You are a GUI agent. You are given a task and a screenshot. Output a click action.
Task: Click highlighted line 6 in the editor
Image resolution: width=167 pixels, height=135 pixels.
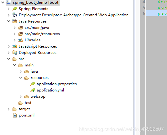(x=157, y=13)
